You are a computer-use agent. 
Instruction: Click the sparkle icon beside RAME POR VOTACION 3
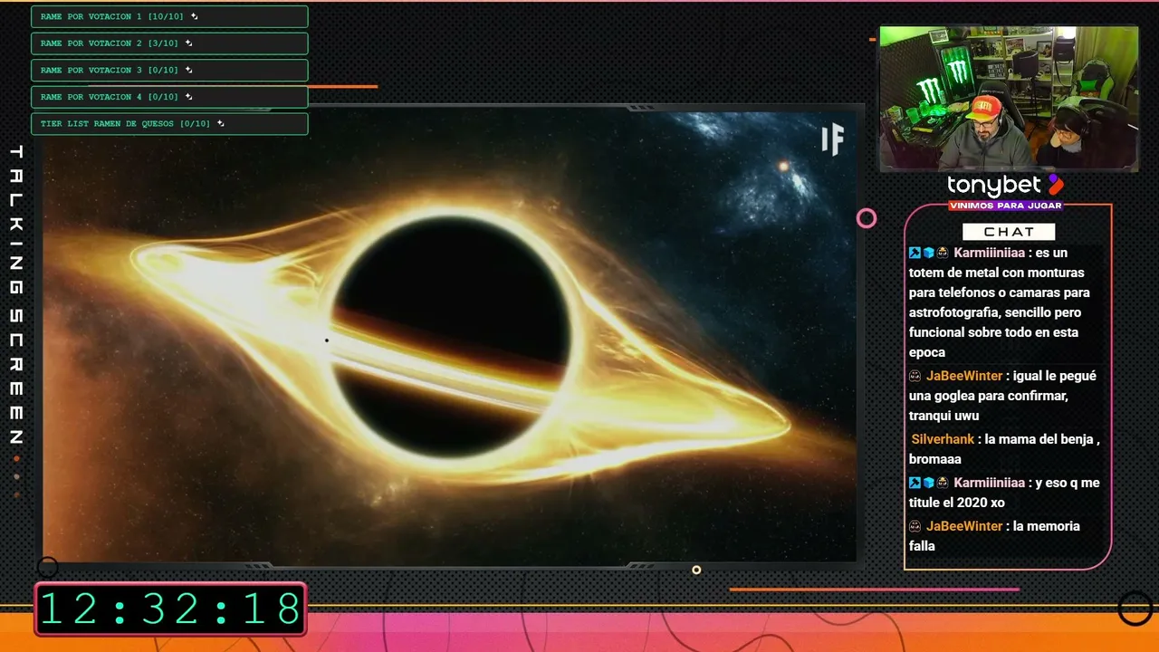pos(189,70)
